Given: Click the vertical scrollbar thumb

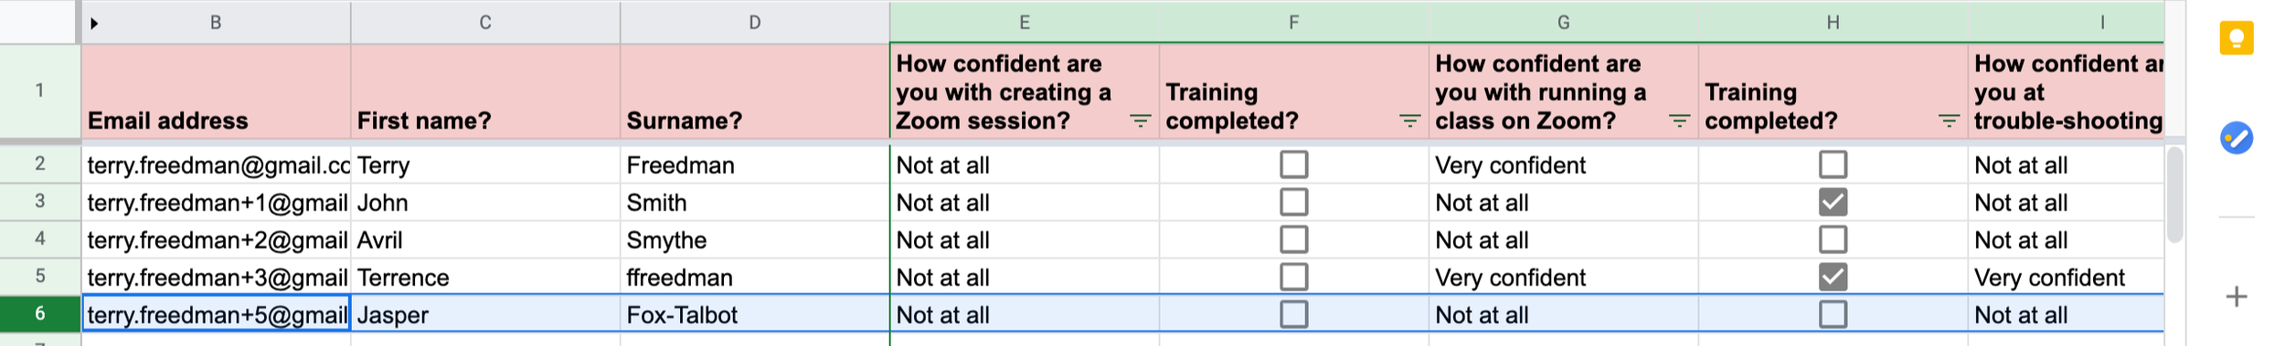Looking at the screenshot, I should coord(2174,194).
